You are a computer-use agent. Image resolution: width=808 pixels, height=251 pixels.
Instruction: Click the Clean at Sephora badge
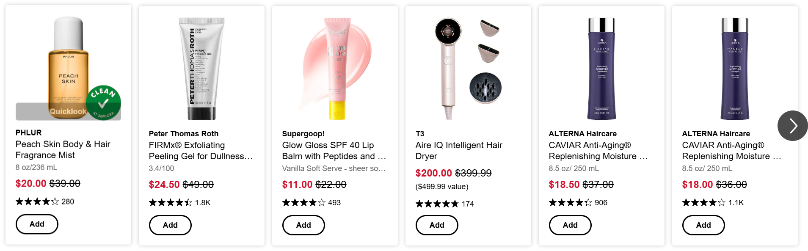(x=103, y=103)
